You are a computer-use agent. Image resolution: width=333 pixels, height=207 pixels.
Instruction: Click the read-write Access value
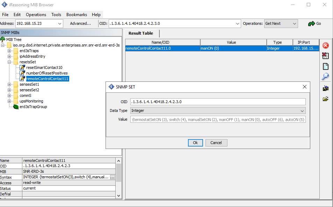click(x=69, y=183)
